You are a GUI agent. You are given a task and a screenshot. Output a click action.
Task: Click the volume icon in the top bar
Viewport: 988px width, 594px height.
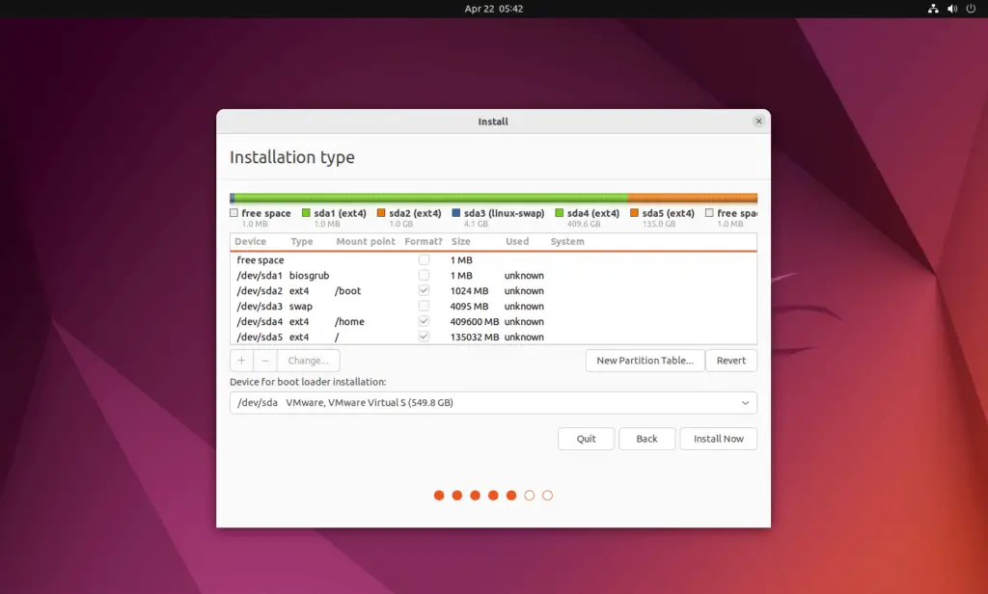pos(953,8)
